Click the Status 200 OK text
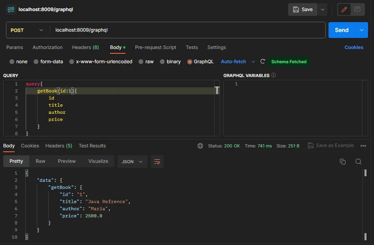This screenshot has height=245, width=374. pos(224,146)
